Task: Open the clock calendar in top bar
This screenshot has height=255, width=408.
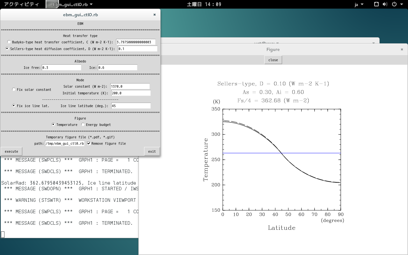Action: tap(204, 4)
